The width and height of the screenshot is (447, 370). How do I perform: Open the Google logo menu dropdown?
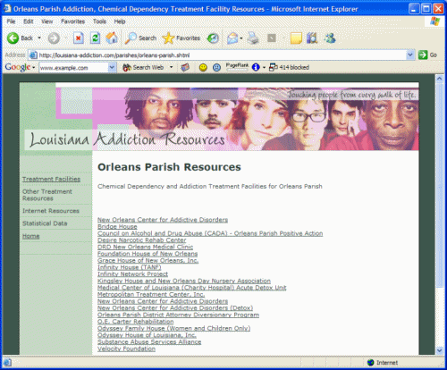point(34,68)
